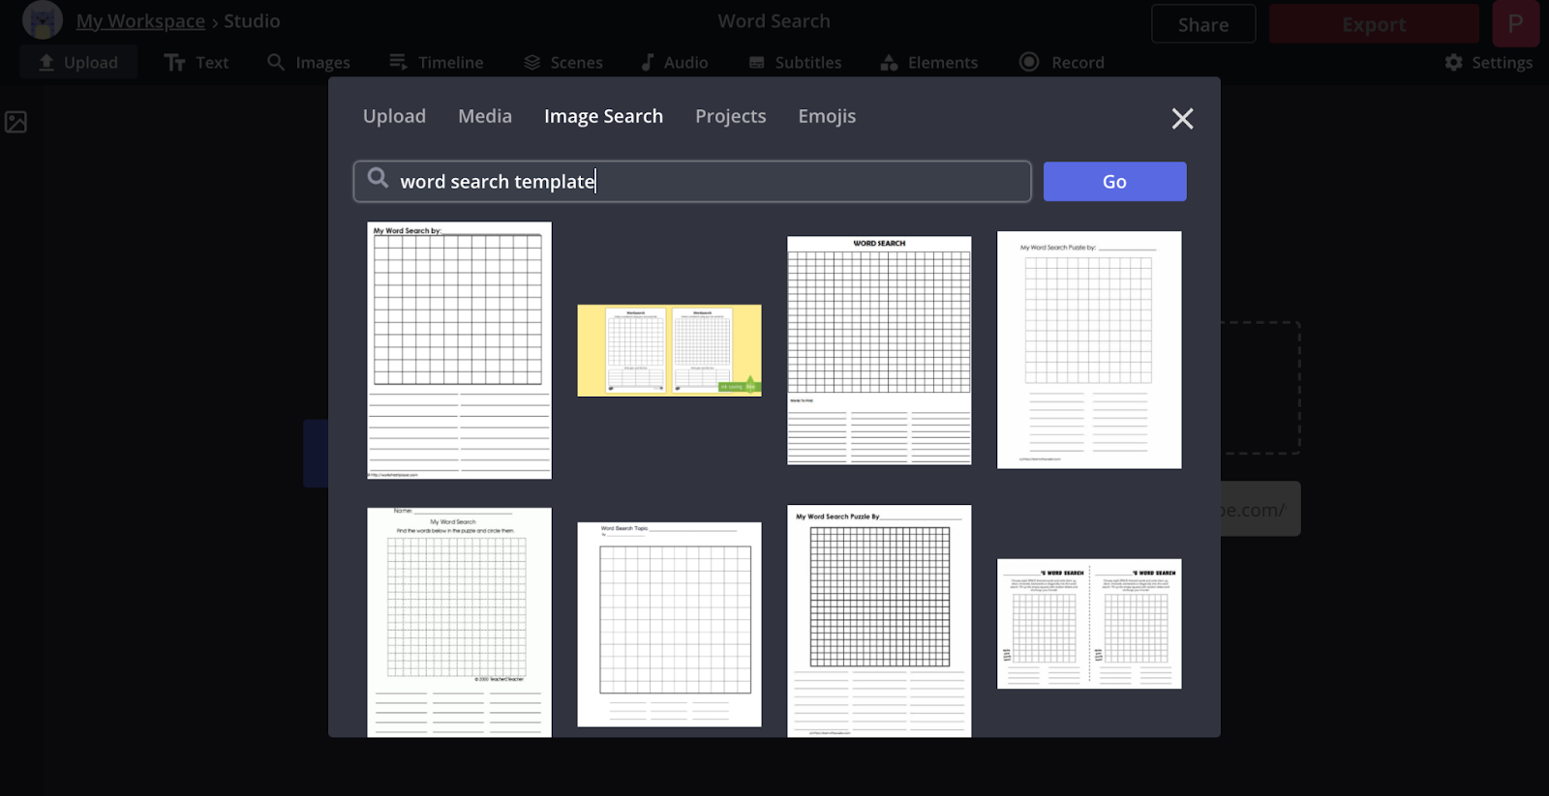Open the Audio toolbar item
Viewport: 1549px width, 796px height.
[674, 63]
